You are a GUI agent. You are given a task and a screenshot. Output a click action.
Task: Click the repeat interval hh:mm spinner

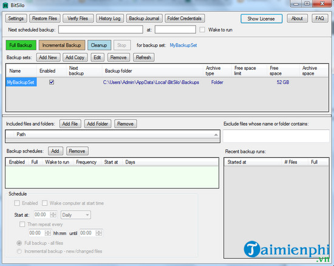(48, 233)
